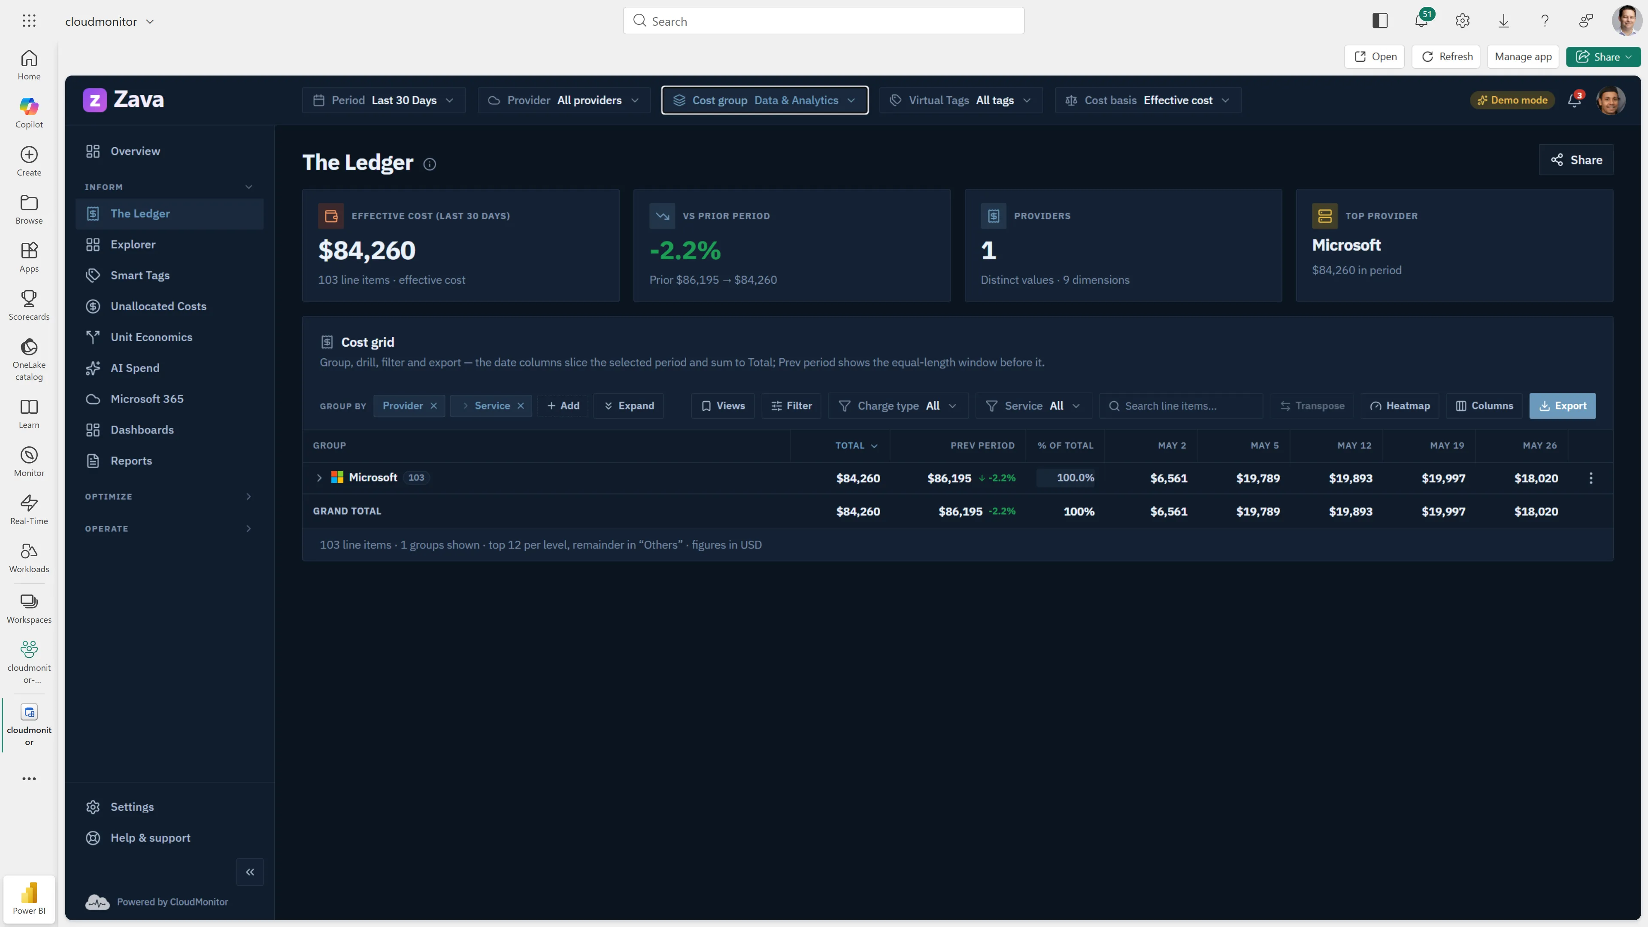Open Unit Economics page
Screen dimensions: 1648x927
pos(170,337)
